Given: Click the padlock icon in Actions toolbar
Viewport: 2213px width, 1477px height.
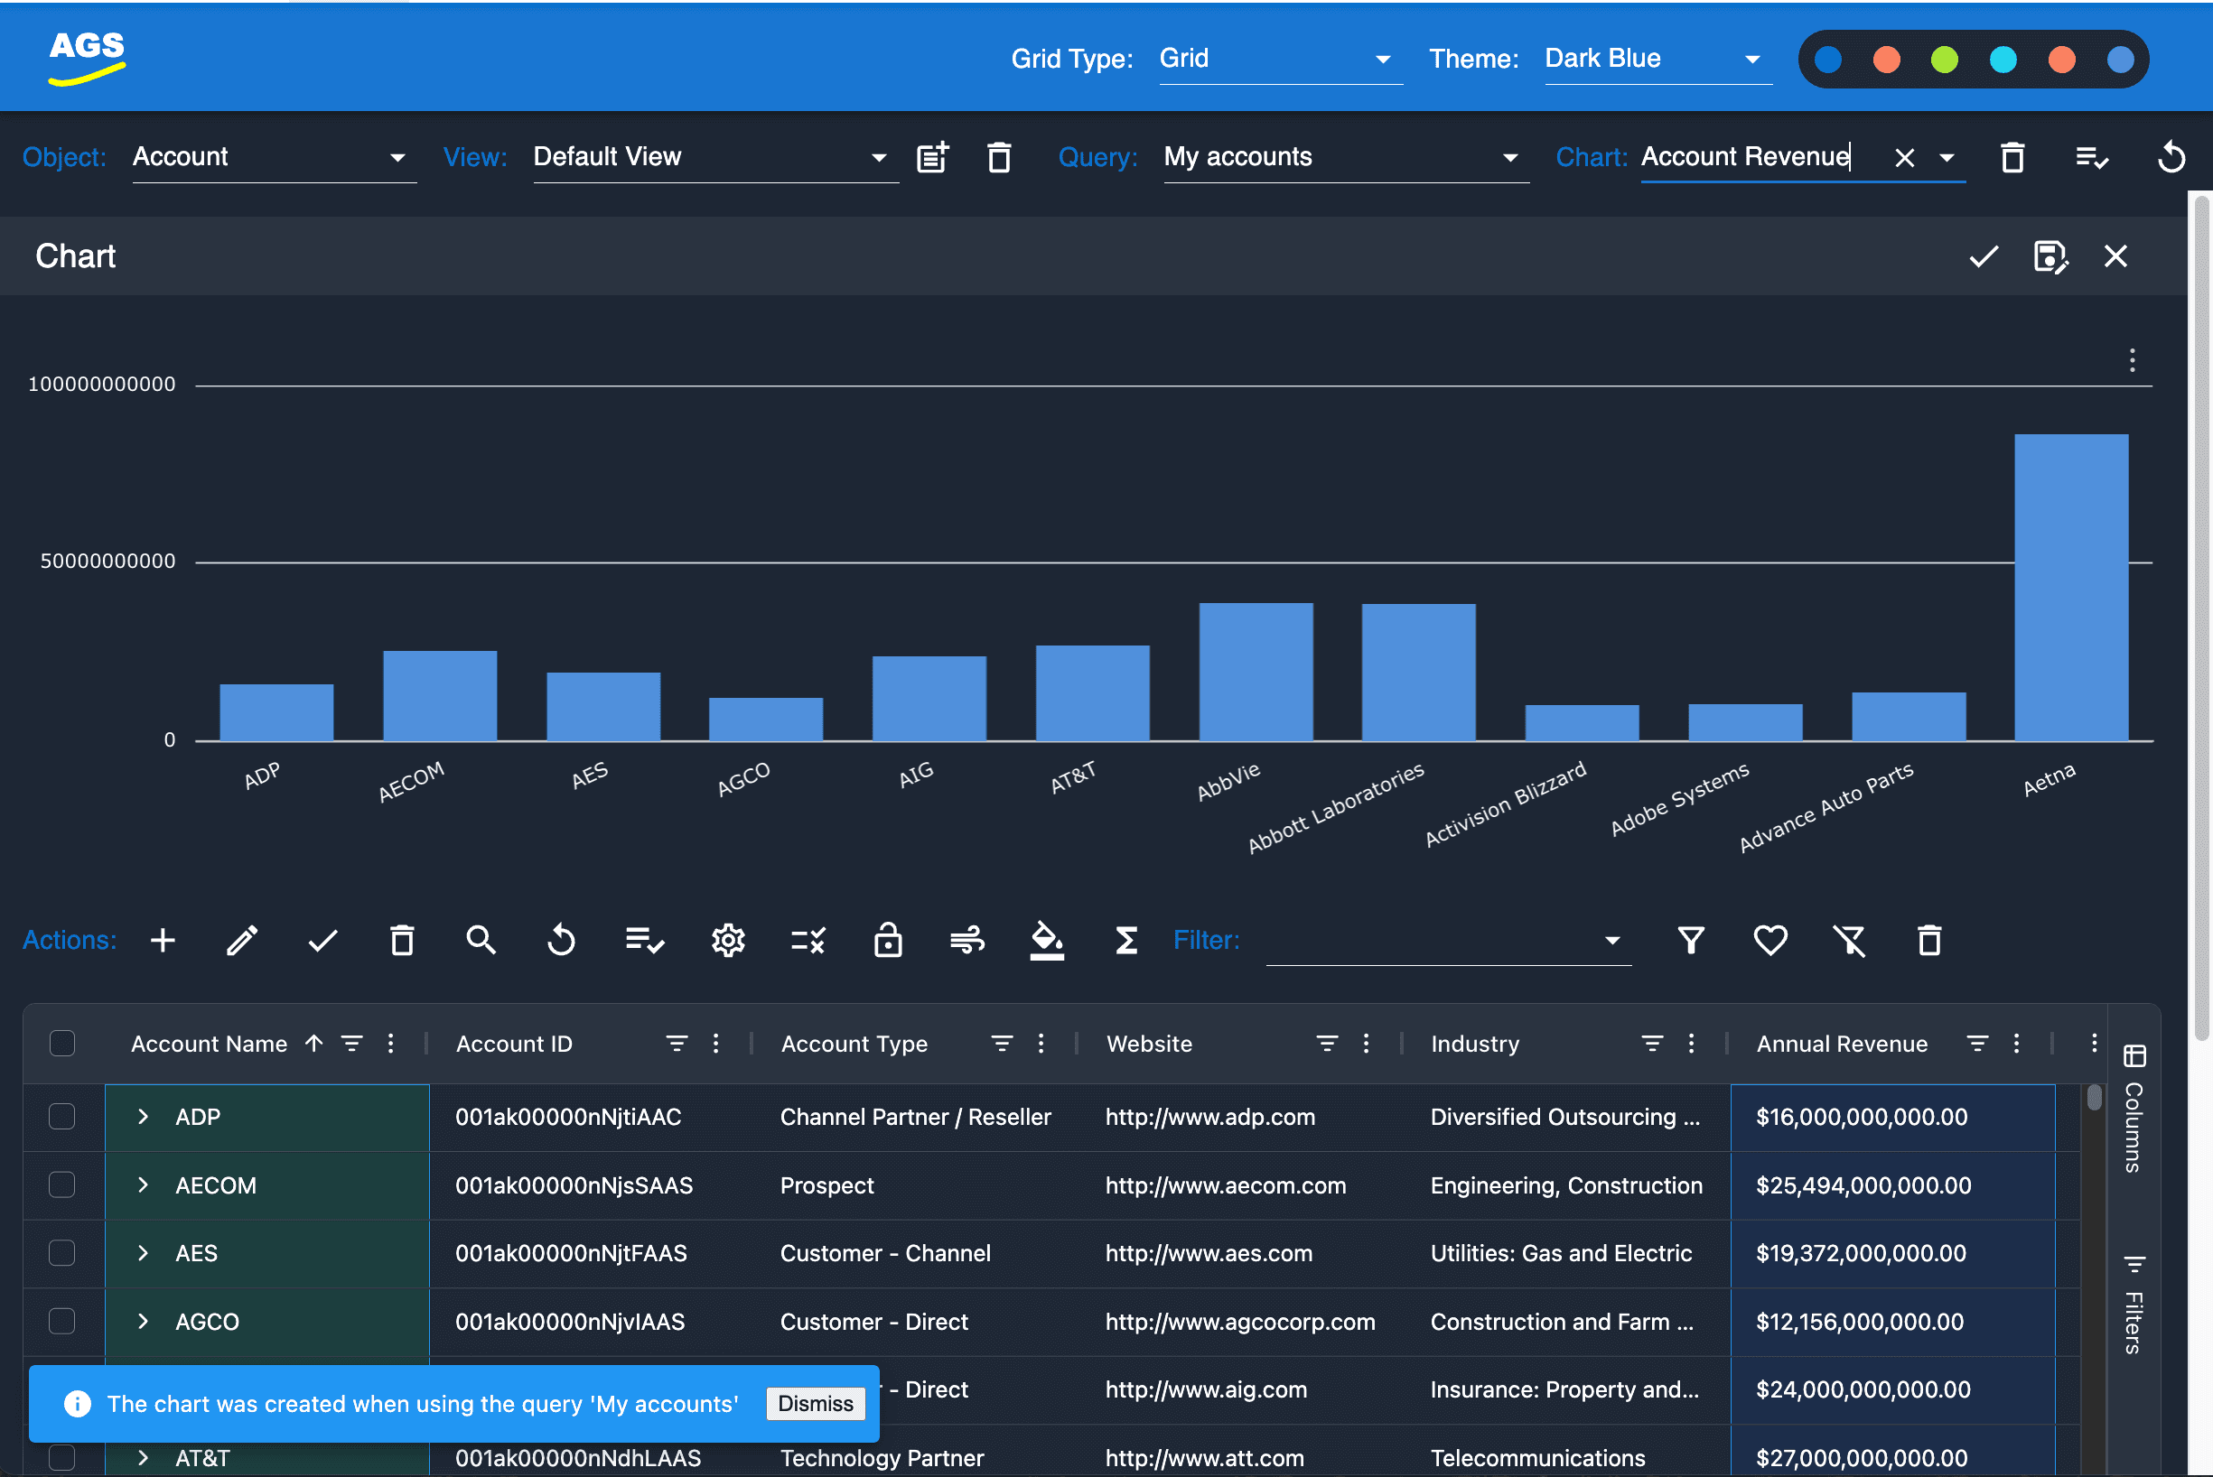Looking at the screenshot, I should (887, 940).
